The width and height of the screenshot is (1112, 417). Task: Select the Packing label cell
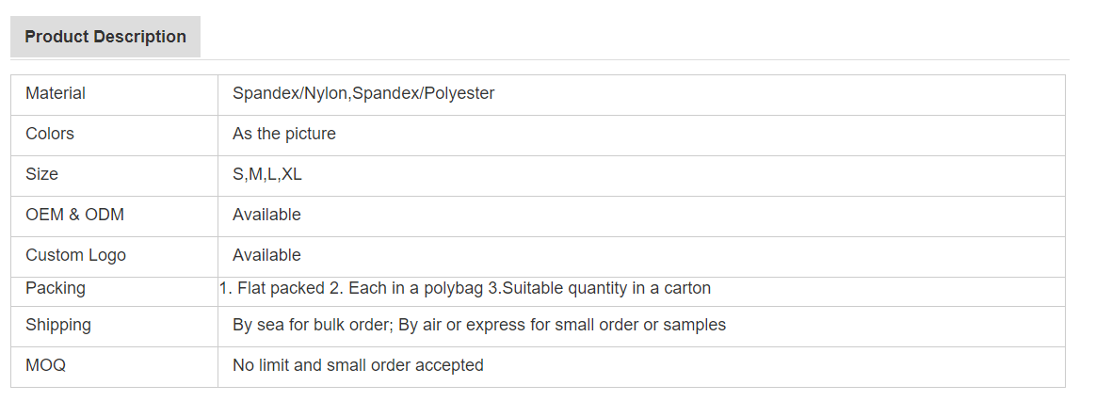[56, 288]
